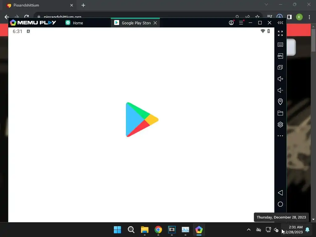Image resolution: width=316 pixels, height=237 pixels.
Task: Open the multi-instance plus window icon
Action: 280,67
